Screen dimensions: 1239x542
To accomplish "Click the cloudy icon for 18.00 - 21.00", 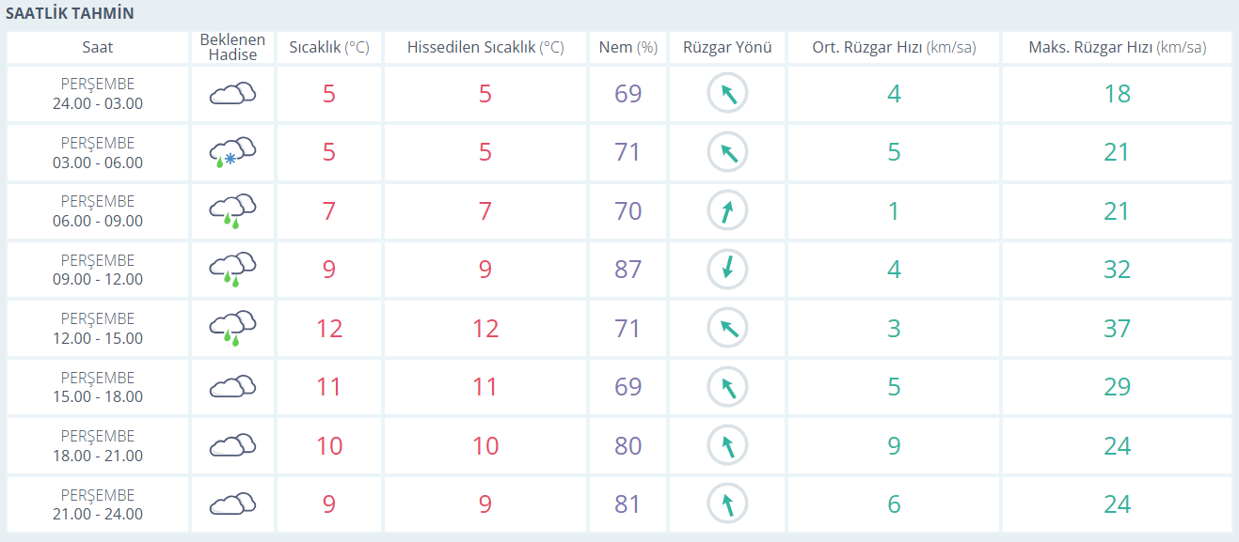I will [232, 445].
